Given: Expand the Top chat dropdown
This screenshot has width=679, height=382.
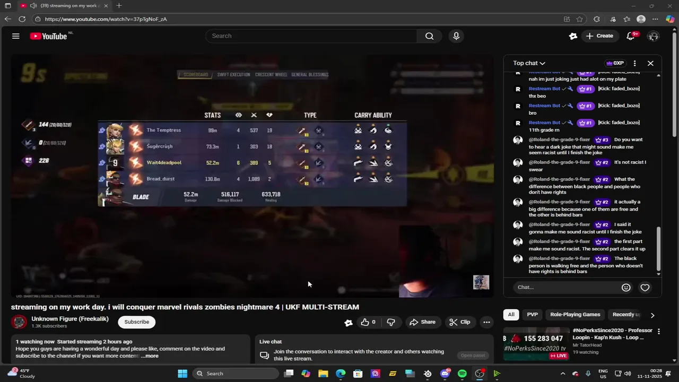Looking at the screenshot, I should pyautogui.click(x=529, y=63).
